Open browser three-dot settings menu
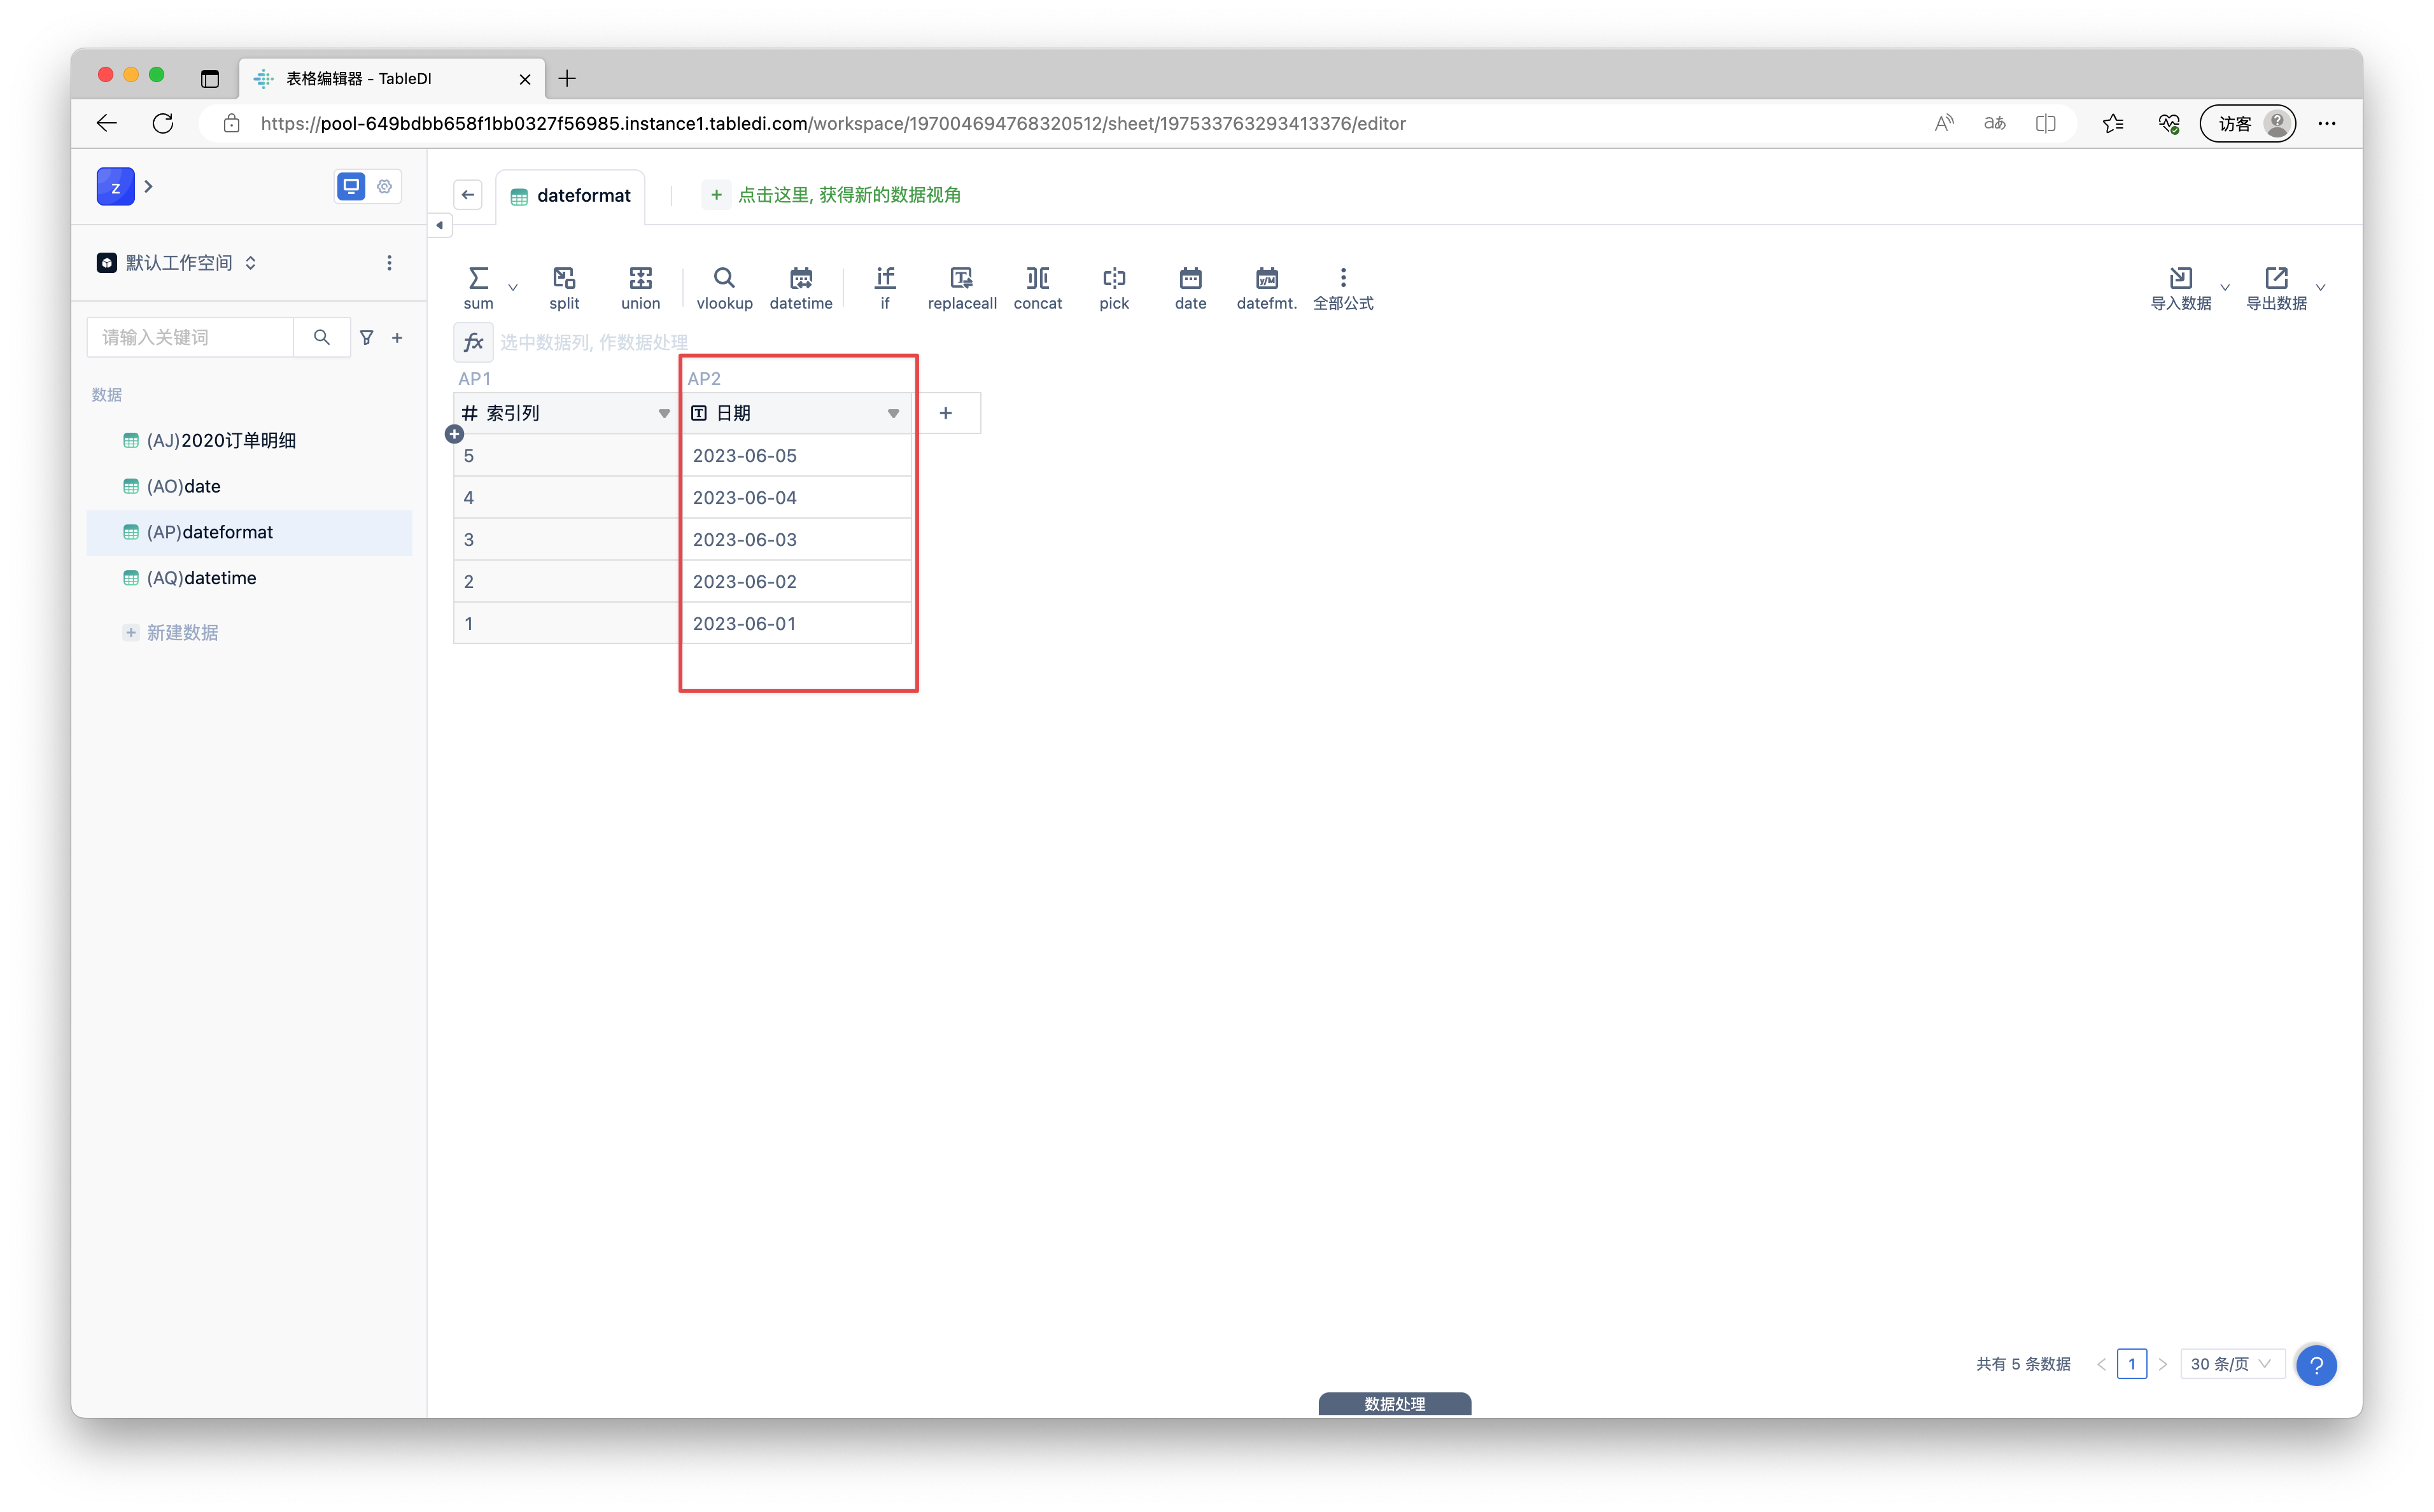The width and height of the screenshot is (2434, 1512). point(2327,123)
